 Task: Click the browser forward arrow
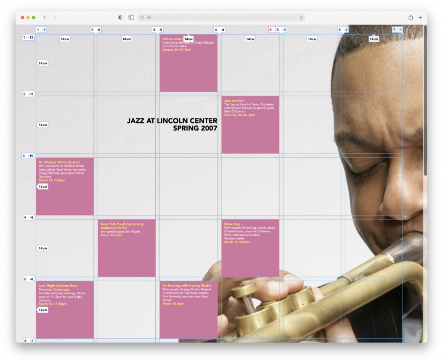pyautogui.click(x=54, y=17)
